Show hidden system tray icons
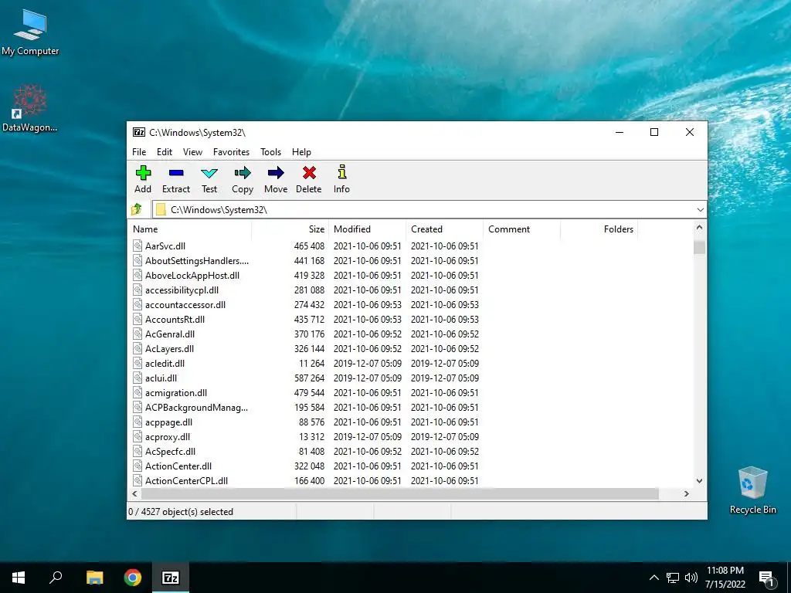791x593 pixels. (x=654, y=578)
